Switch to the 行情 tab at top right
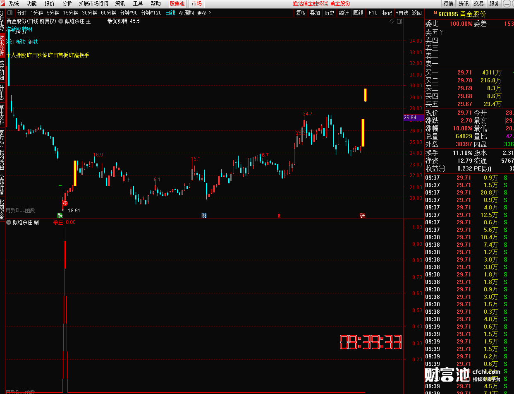Screen dimensions: 514x394 pos(448,3)
